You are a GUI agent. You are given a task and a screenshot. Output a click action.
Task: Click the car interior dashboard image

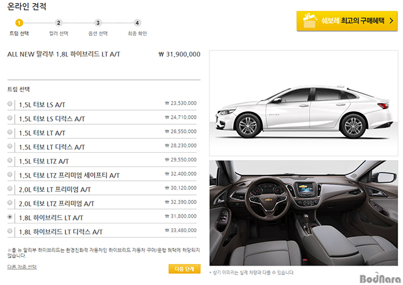point(304,213)
